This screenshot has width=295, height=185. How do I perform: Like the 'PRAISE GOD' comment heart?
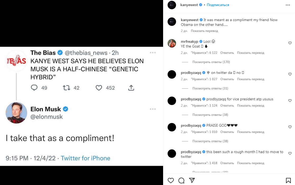click(290, 127)
